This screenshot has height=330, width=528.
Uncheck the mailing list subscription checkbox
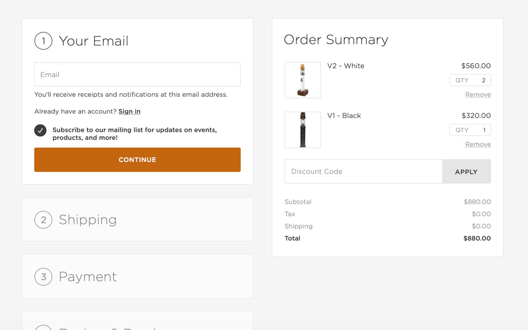click(41, 130)
